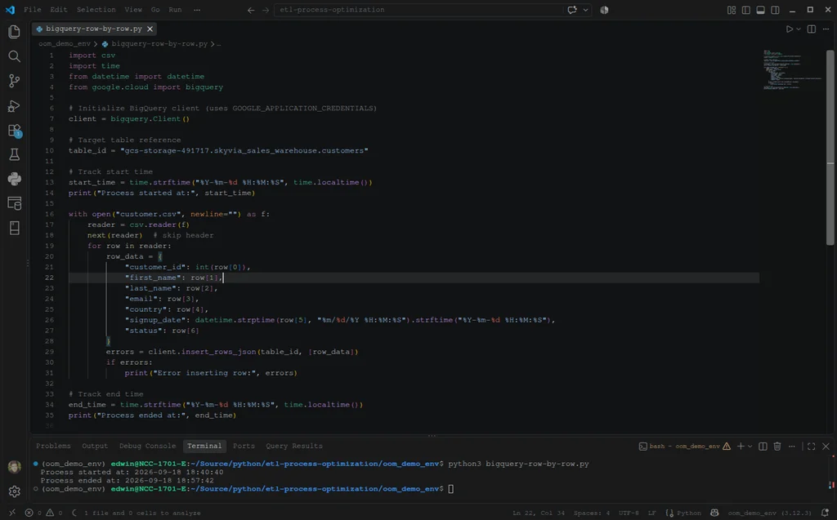
Task: Split the terminal pane
Action: [763, 447]
